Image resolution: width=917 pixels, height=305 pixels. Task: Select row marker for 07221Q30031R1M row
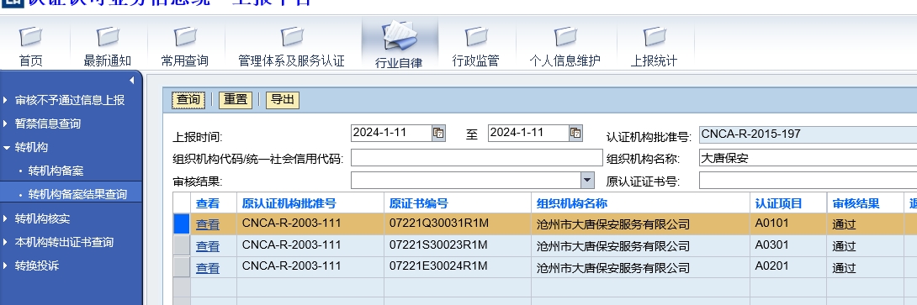click(182, 224)
